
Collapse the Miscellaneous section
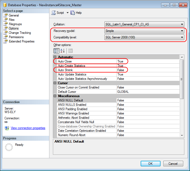click(55, 96)
